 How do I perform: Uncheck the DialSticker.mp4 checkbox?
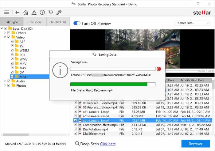click(x=75, y=133)
